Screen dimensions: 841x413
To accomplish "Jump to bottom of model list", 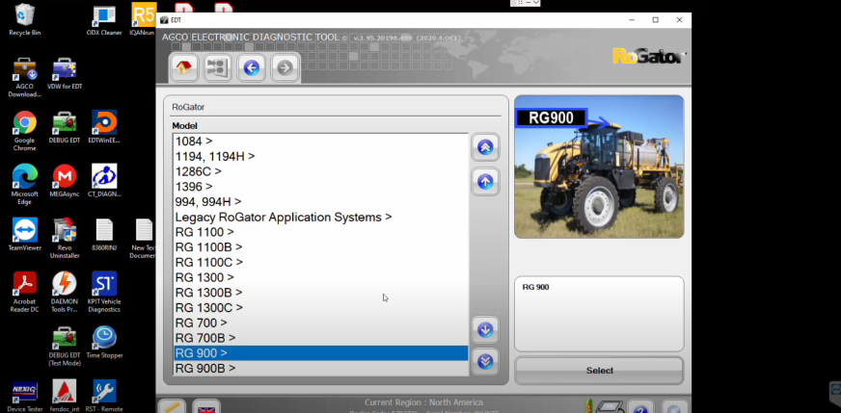I will (485, 361).
